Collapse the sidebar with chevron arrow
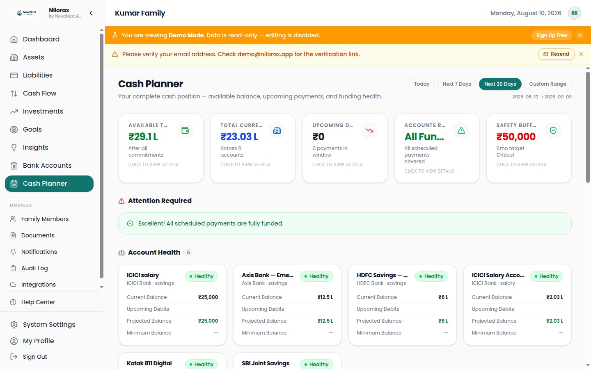Viewport: 591px width, 369px height. coord(91,13)
